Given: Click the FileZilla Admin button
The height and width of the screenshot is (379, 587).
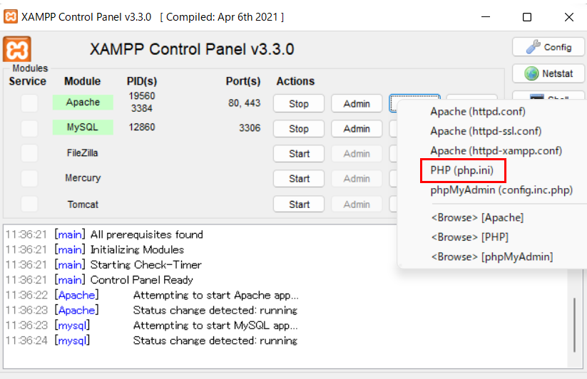Looking at the screenshot, I should point(357,154).
